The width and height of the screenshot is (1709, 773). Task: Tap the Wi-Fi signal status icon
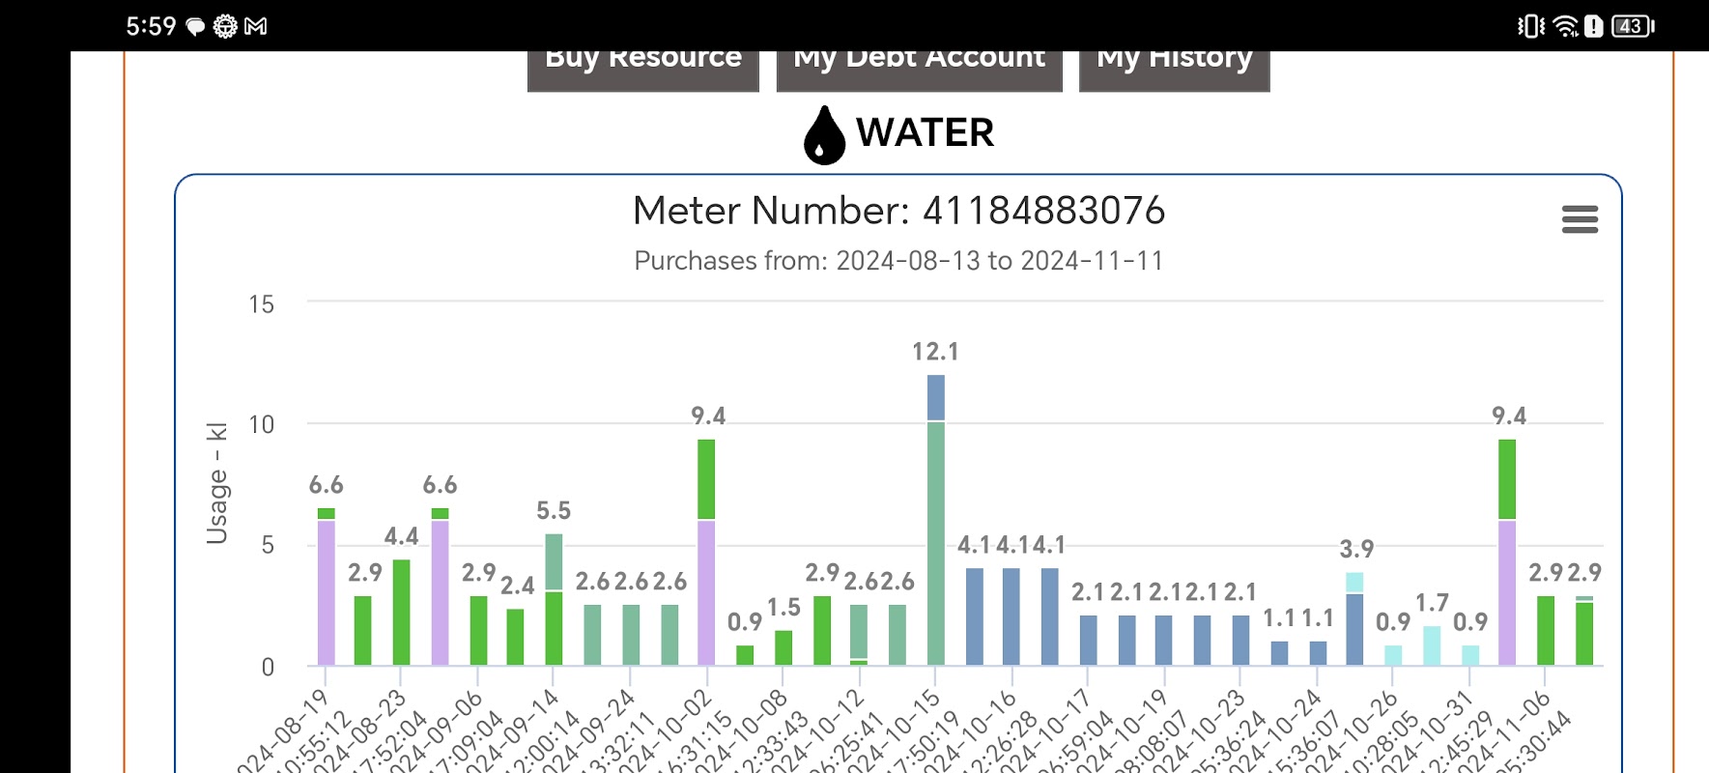(x=1565, y=26)
